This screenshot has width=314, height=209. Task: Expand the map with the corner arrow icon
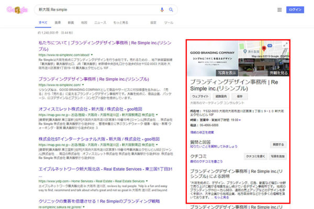(285, 44)
